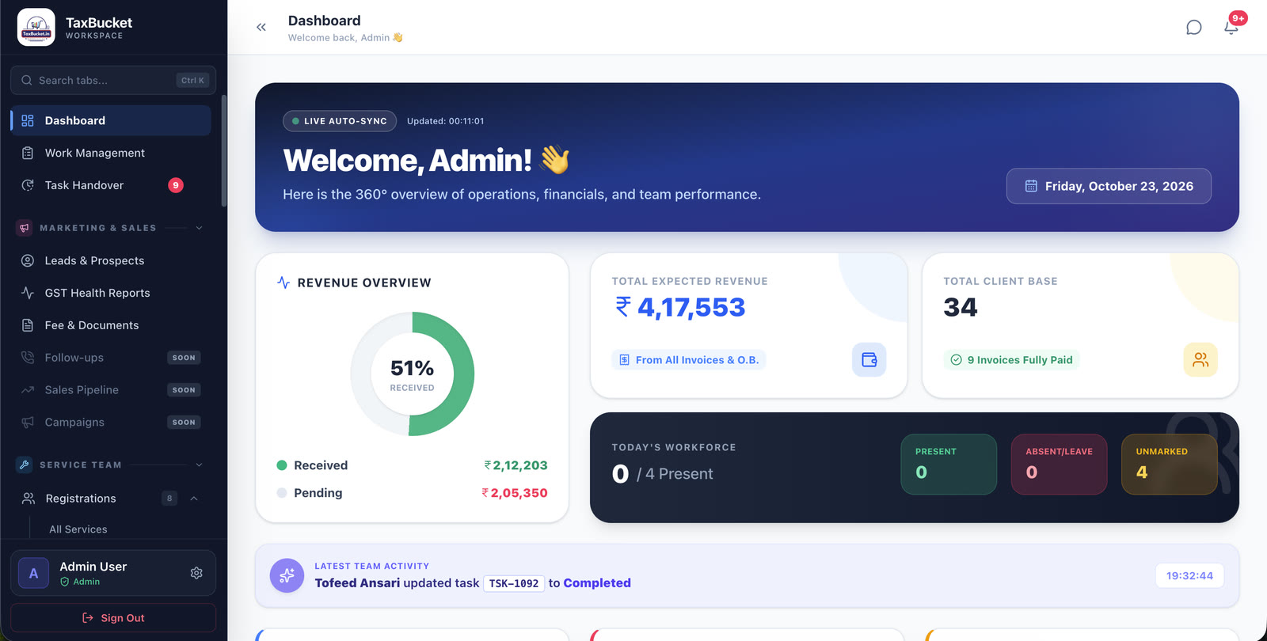Click the wallet icon in Expected Revenue card
1267x641 pixels.
869,360
